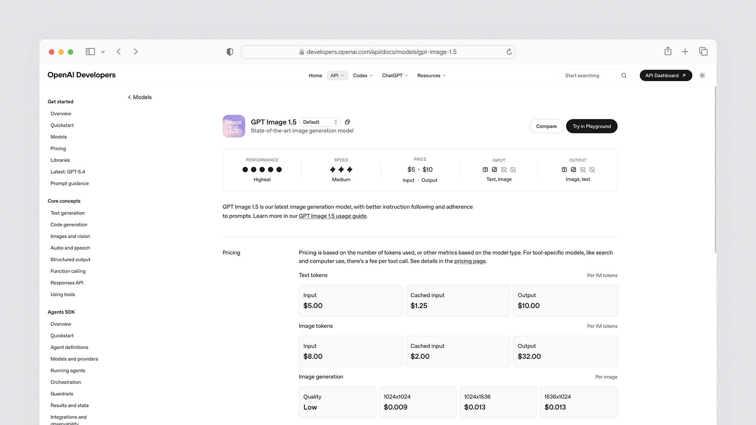Open the sidebar chevron dropdown in toolbar

point(103,52)
